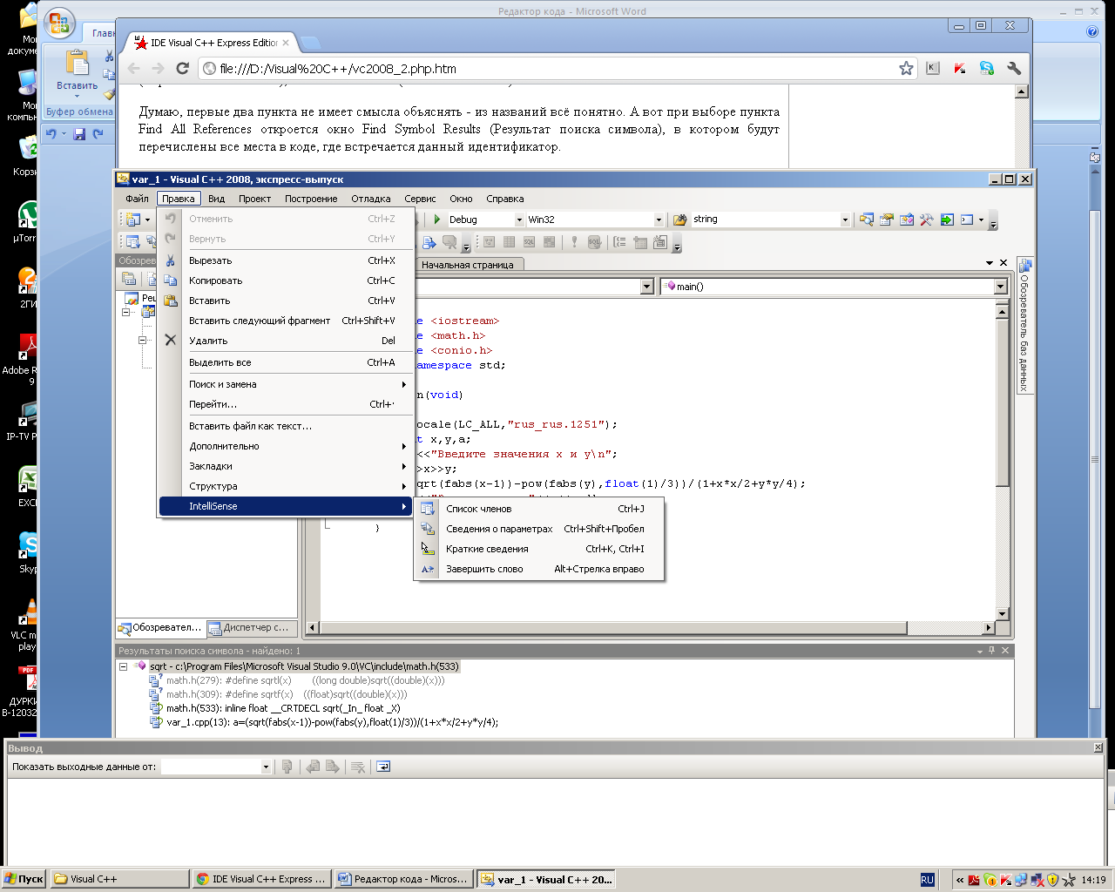The height and width of the screenshot is (892, 1115).
Task: Click the Word Office button orb
Action: [x=59, y=24]
